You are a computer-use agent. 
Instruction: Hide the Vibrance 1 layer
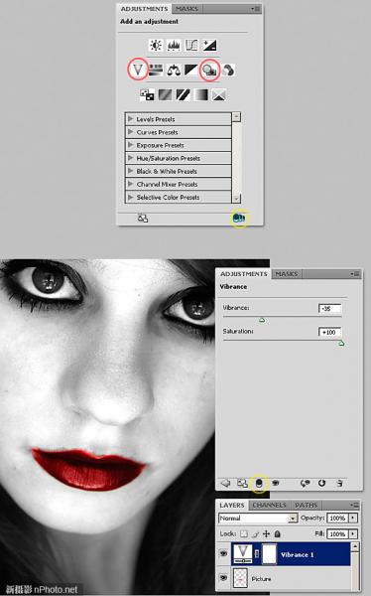point(223,554)
